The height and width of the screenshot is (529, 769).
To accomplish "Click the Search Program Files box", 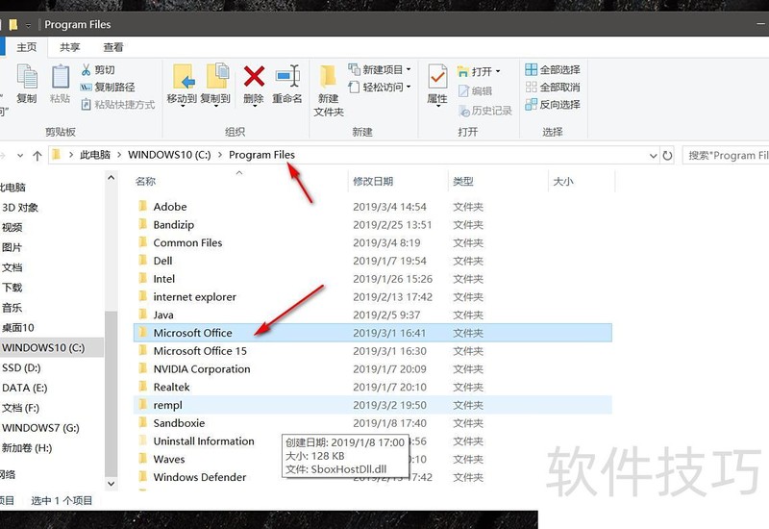I will click(726, 156).
